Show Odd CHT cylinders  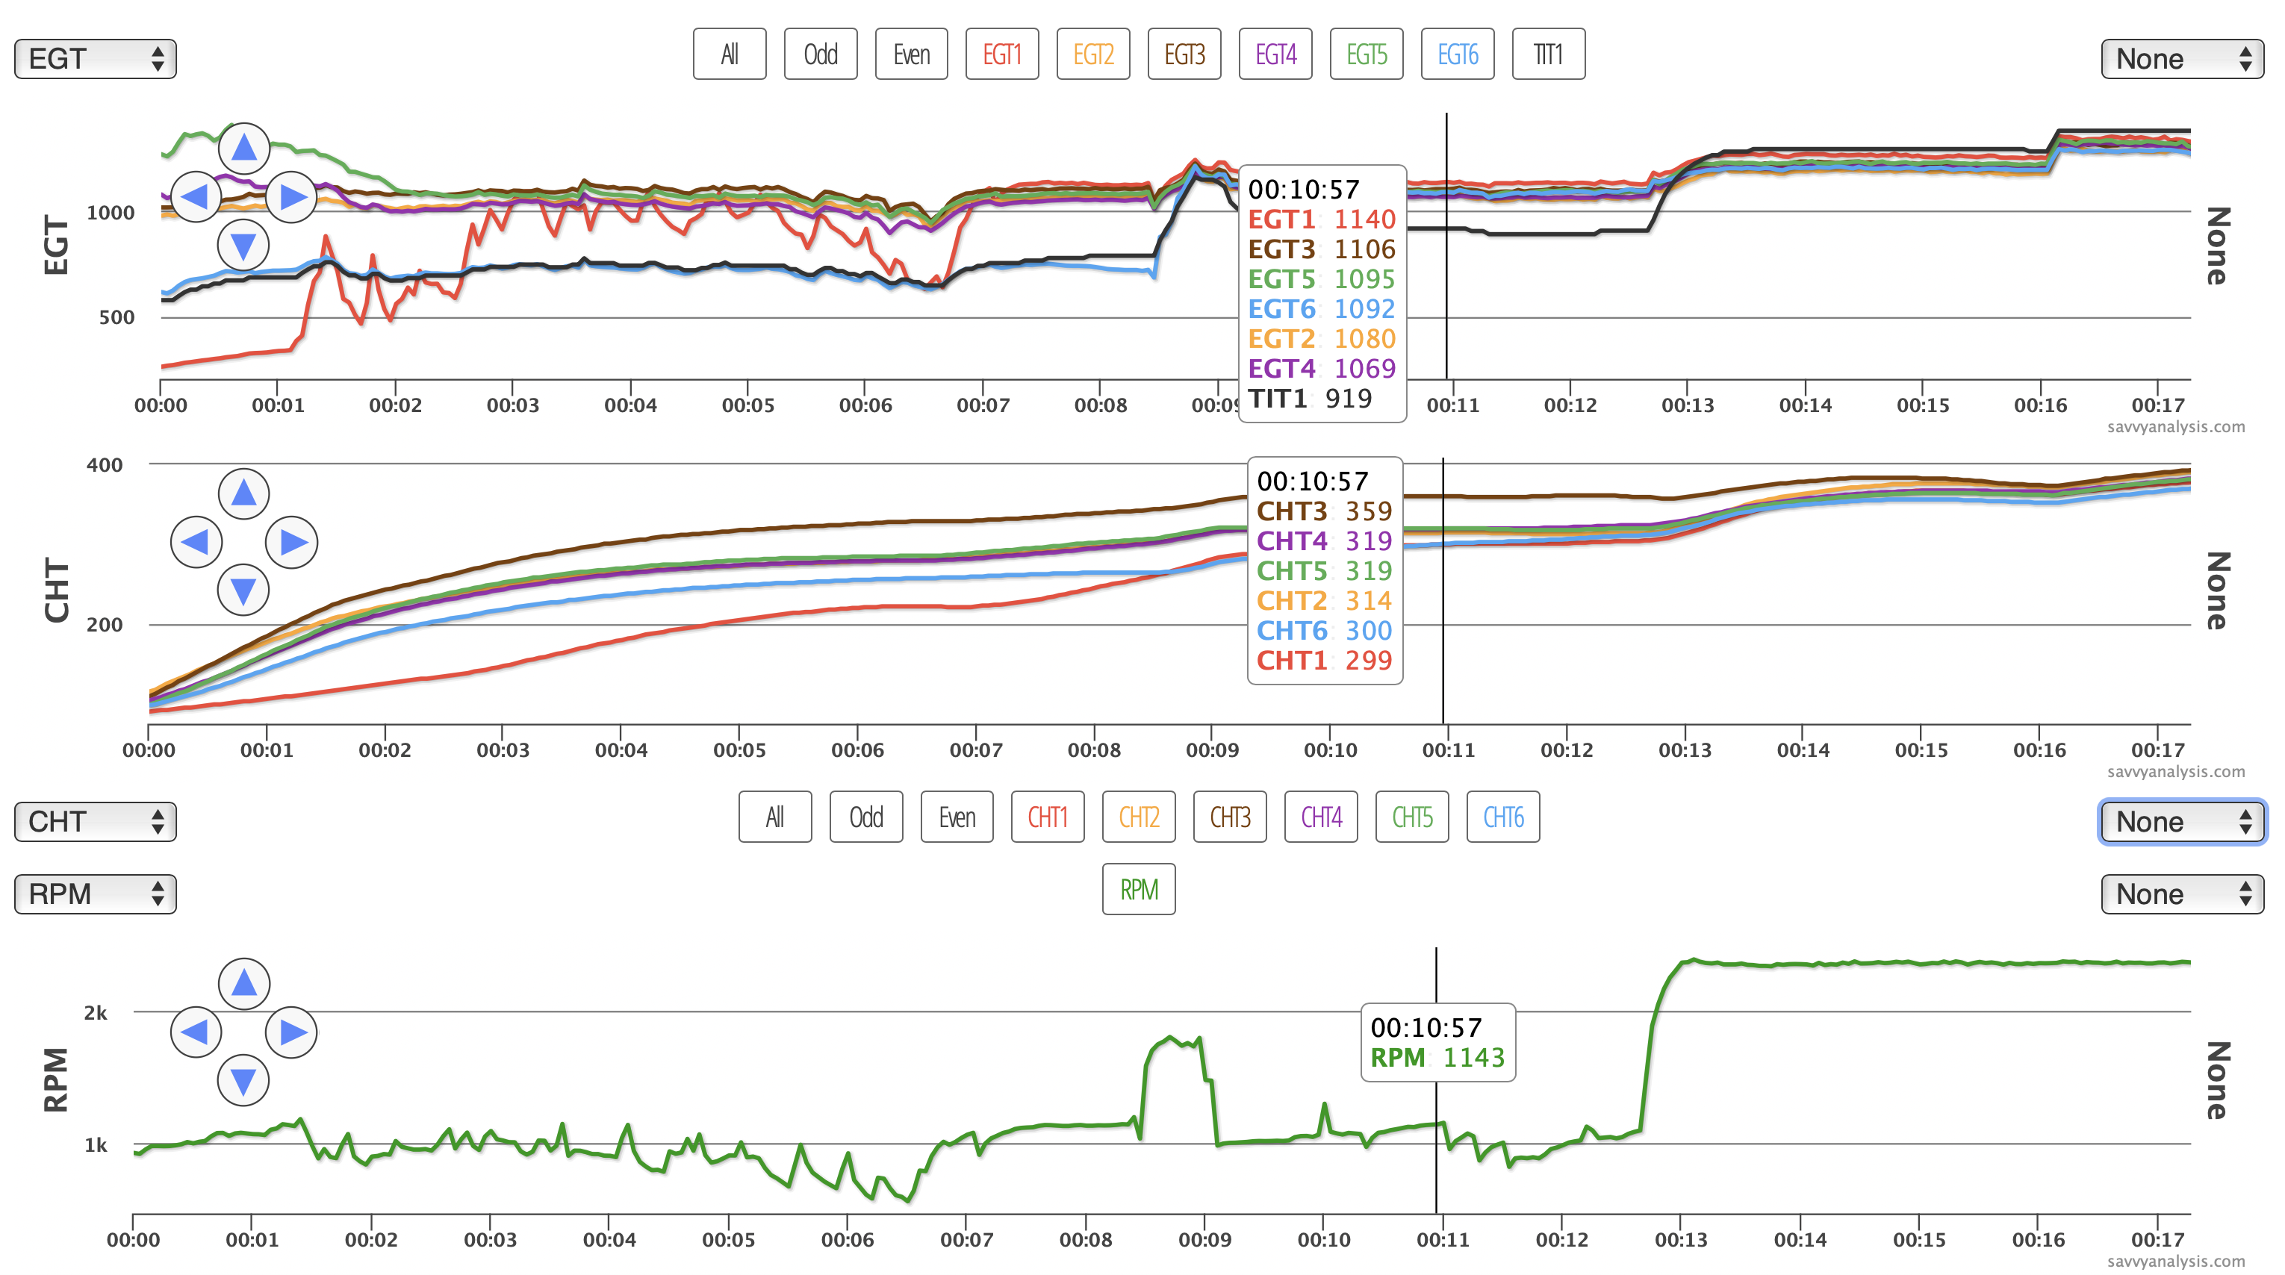coord(867,817)
